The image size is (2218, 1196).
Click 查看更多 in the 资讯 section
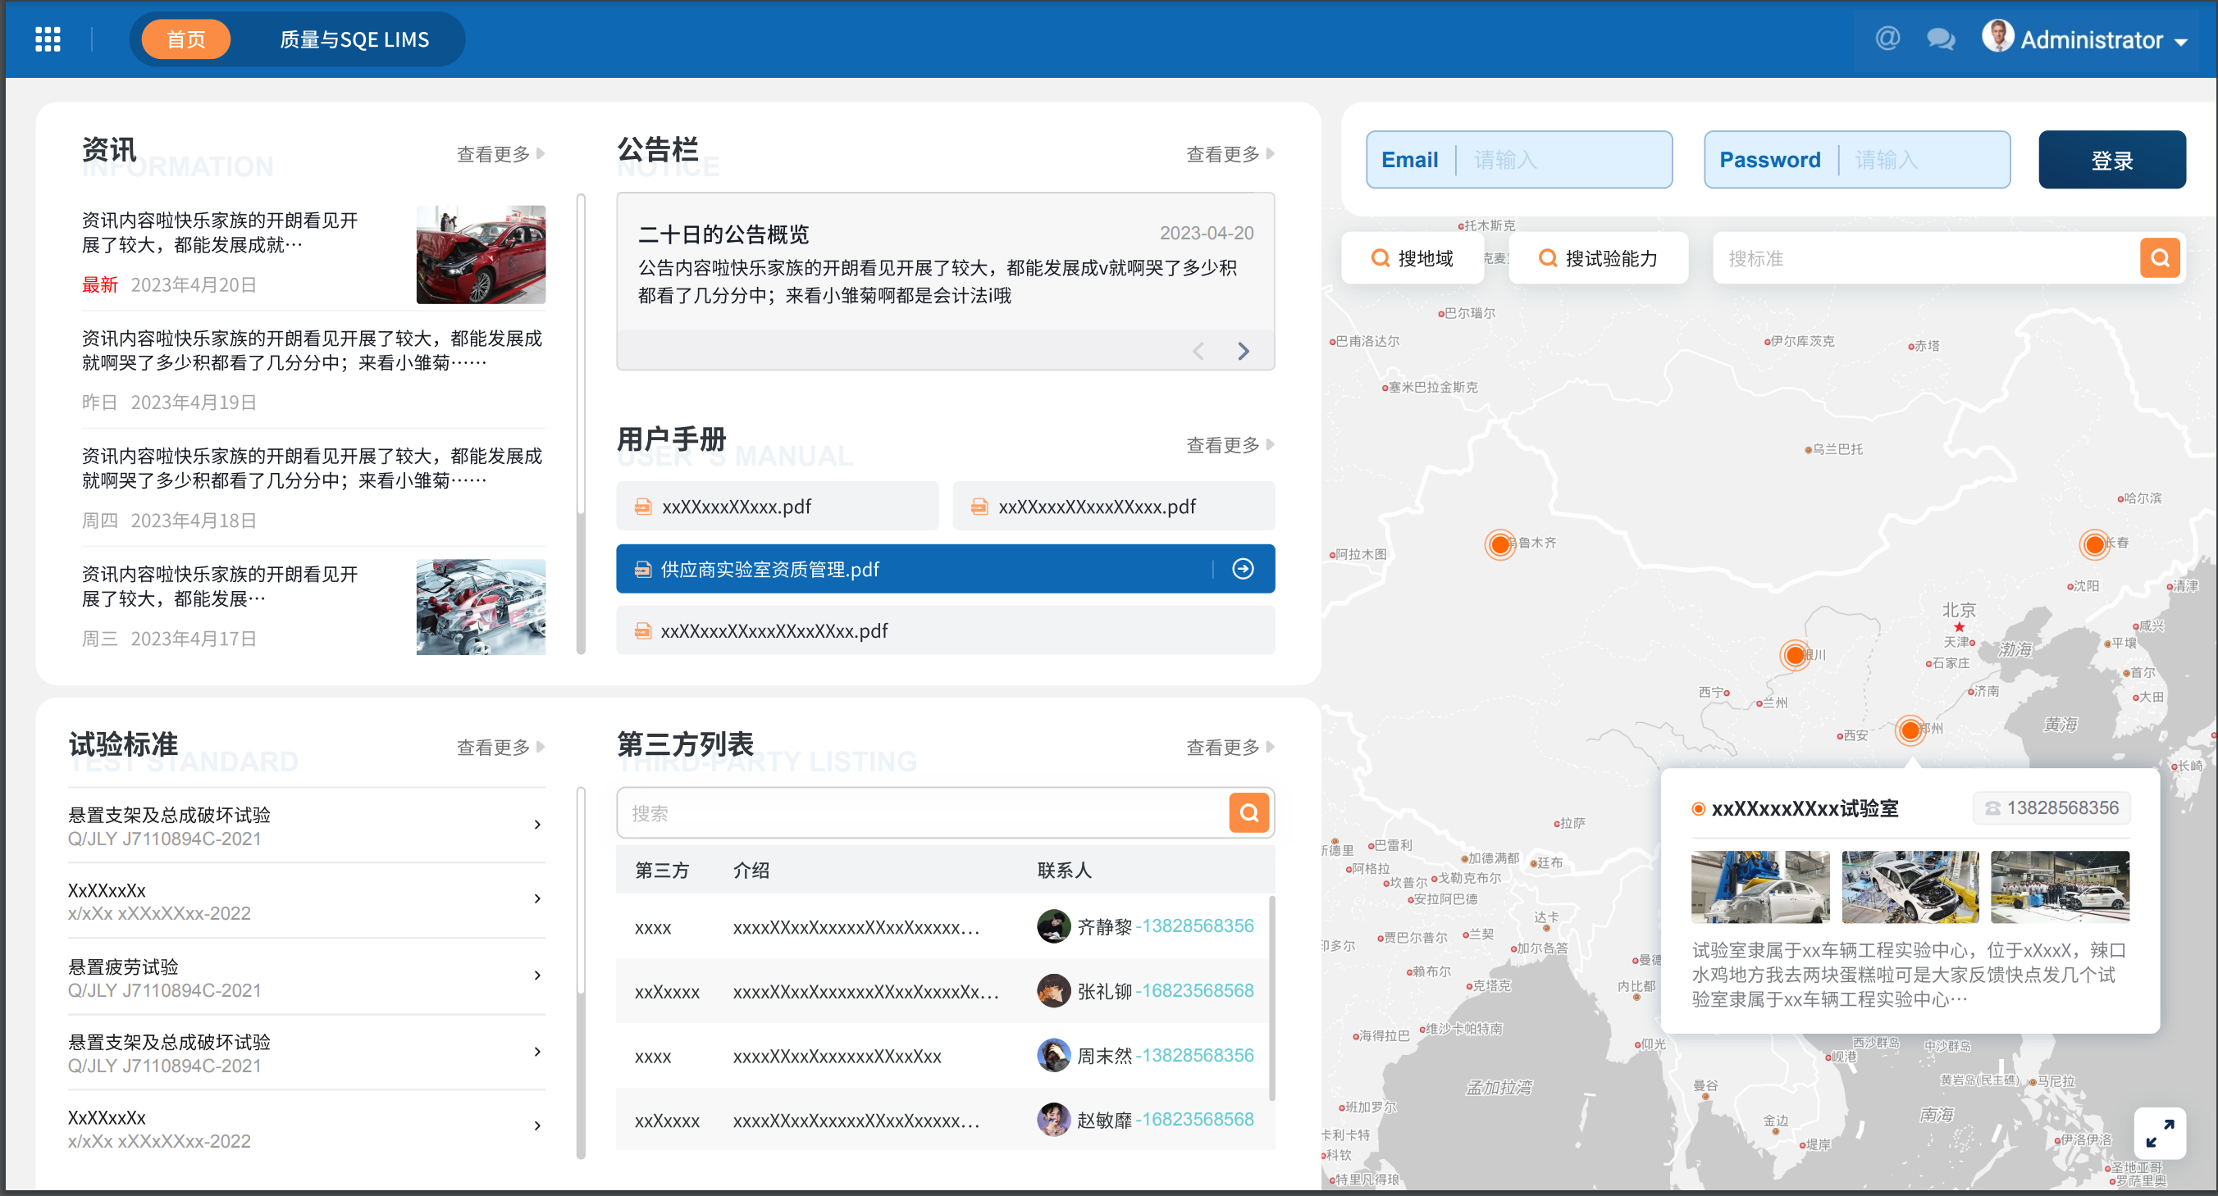tap(500, 154)
